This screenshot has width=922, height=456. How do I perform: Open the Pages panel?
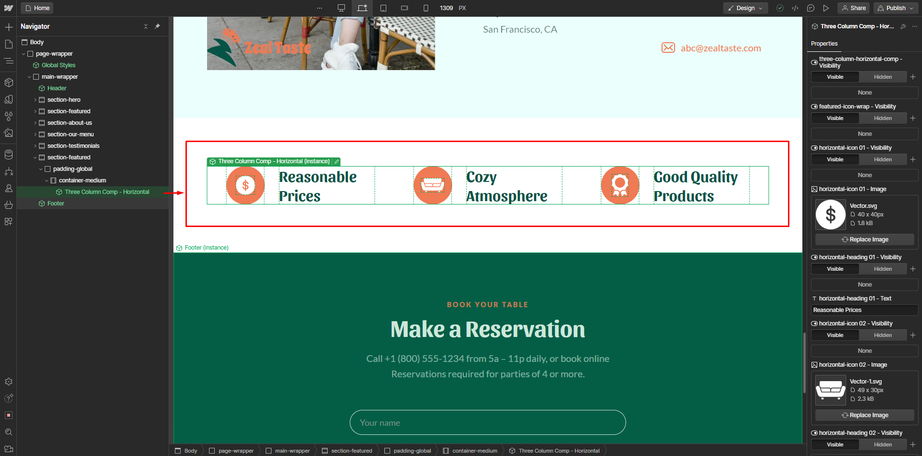tap(9, 44)
